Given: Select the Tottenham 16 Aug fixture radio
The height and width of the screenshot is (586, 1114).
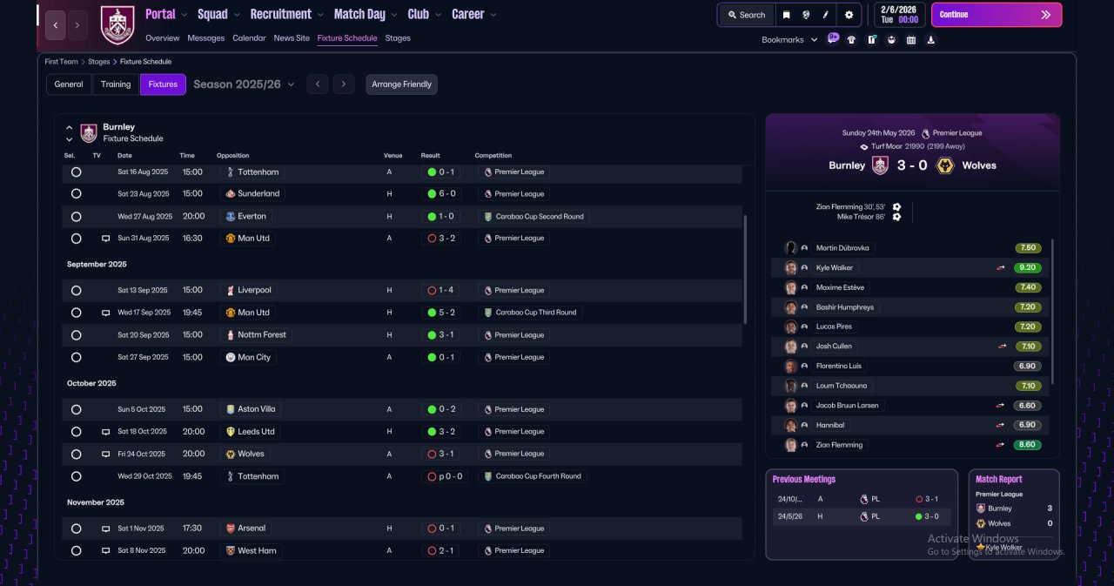Looking at the screenshot, I should coord(76,172).
